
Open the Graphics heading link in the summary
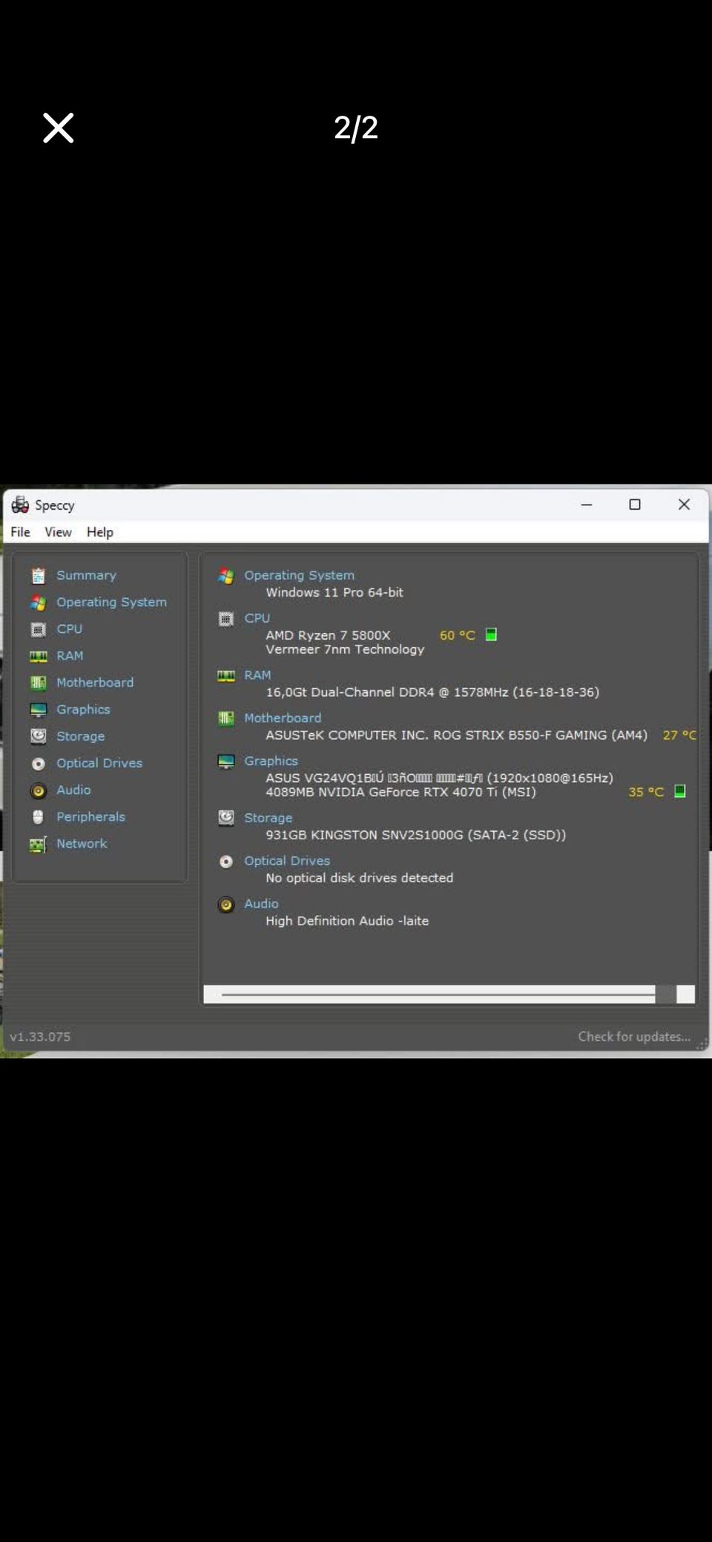271,761
